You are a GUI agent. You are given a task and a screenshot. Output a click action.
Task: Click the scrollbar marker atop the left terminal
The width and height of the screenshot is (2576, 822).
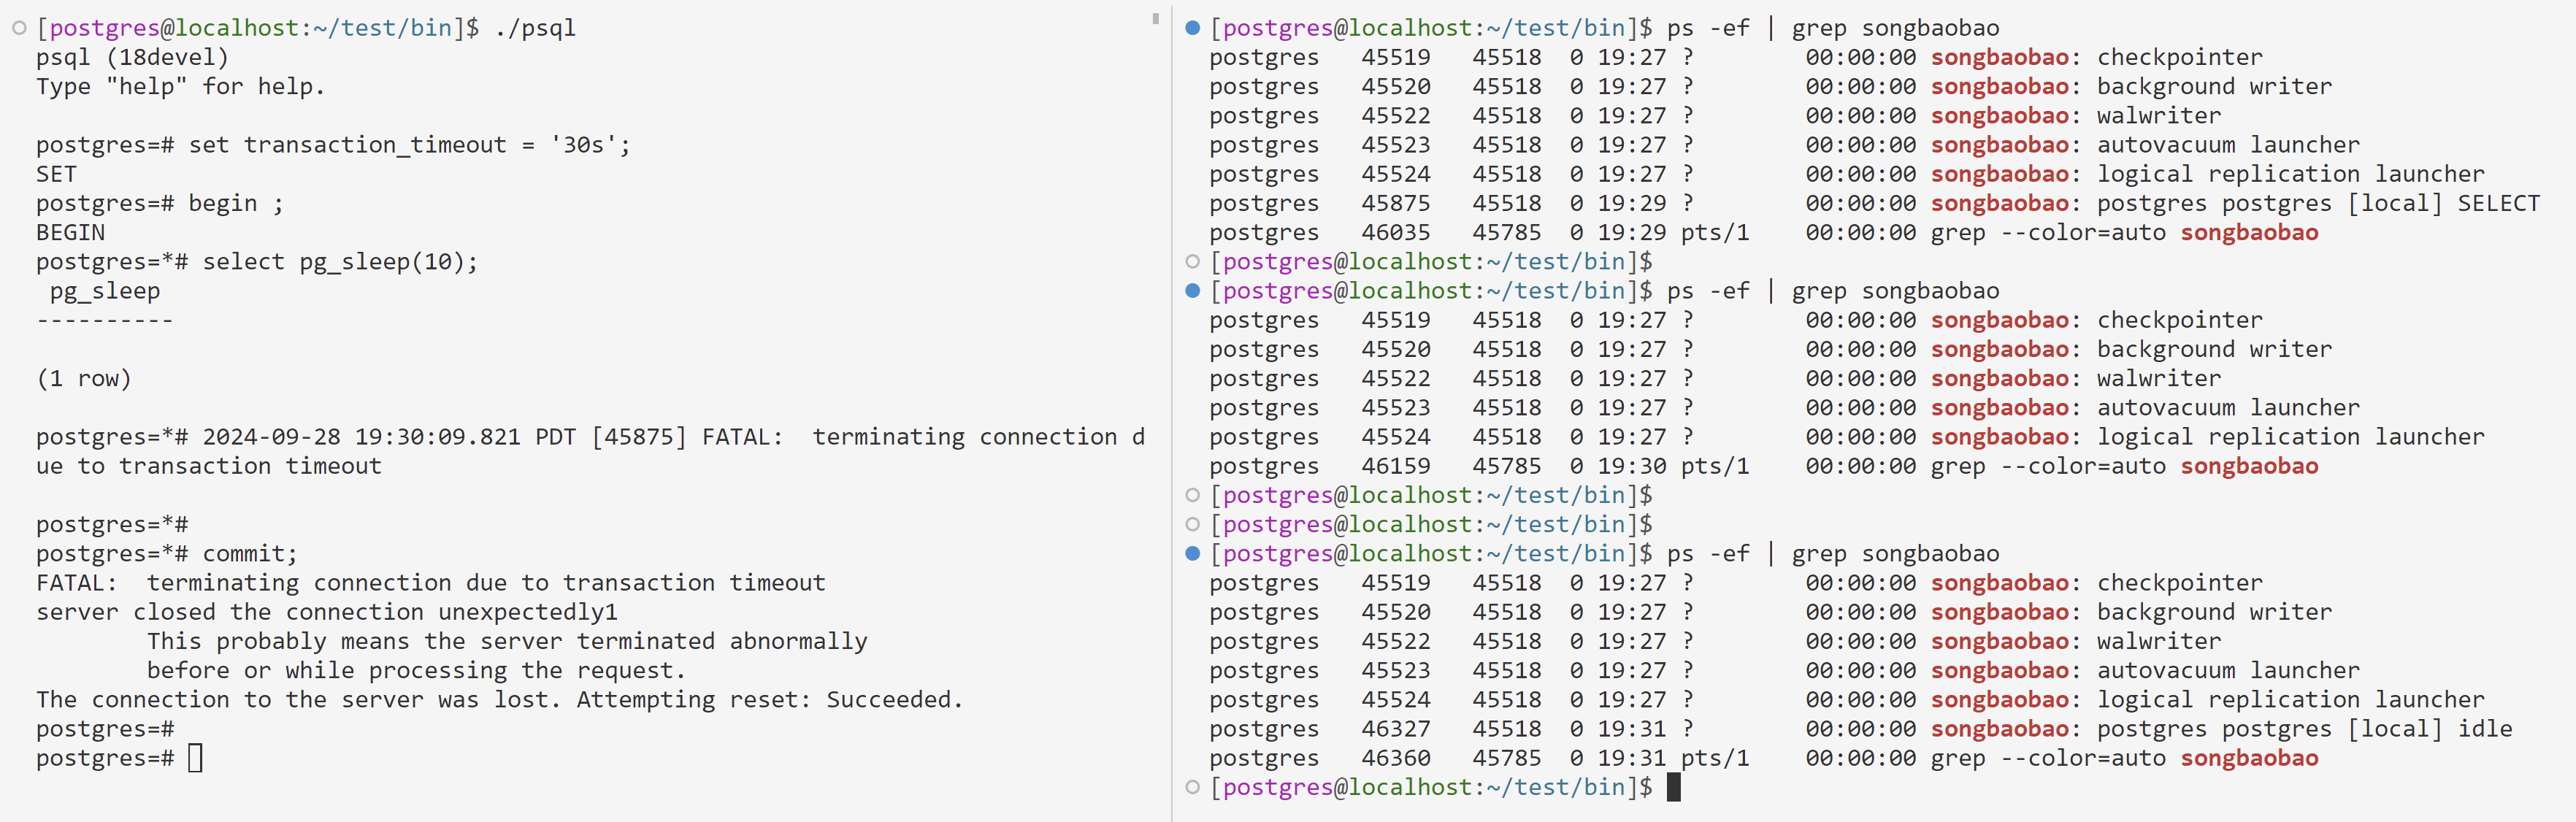1155,18
